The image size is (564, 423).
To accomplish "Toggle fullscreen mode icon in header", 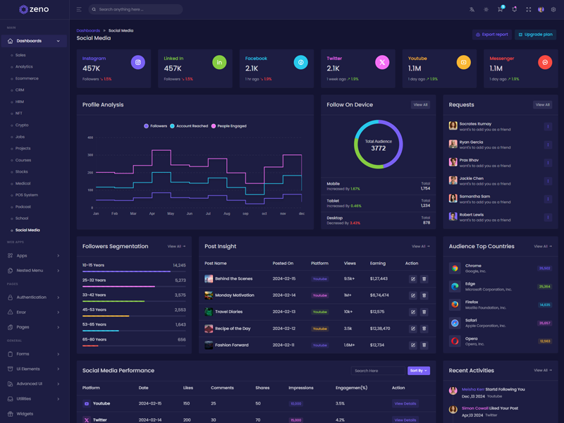I will tap(528, 9).
